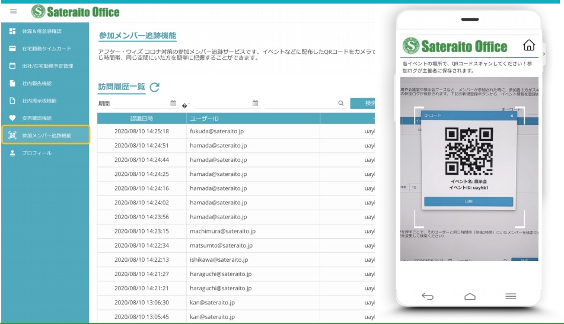Image resolution: width=564 pixels, height=324 pixels.
Task: Click the 検索 button
Action: click(363, 103)
